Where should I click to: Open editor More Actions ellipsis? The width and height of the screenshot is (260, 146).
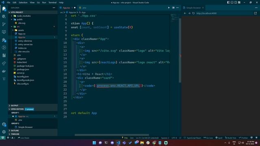(x=178, y=8)
